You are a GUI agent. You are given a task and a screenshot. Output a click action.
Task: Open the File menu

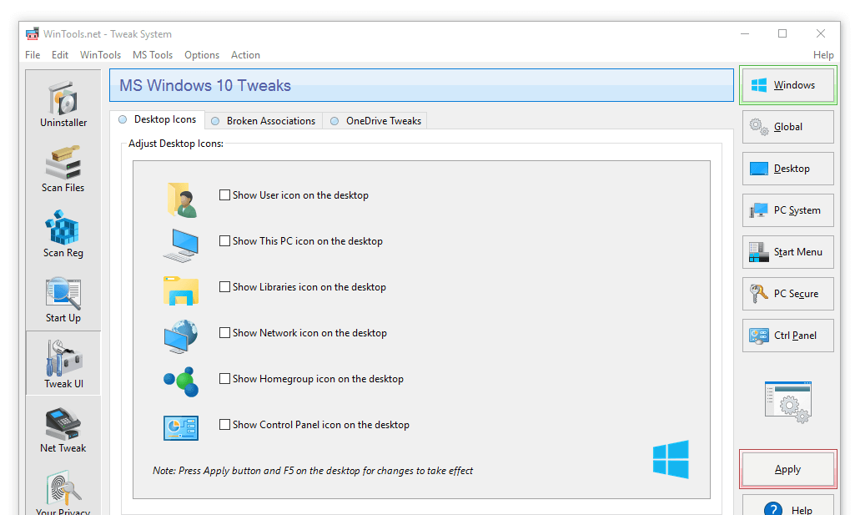coord(33,55)
